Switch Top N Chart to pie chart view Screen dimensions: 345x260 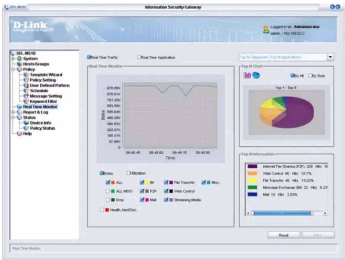(x=256, y=75)
